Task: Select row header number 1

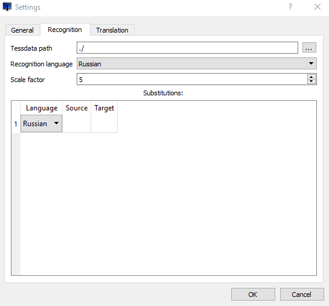Action: 16,124
